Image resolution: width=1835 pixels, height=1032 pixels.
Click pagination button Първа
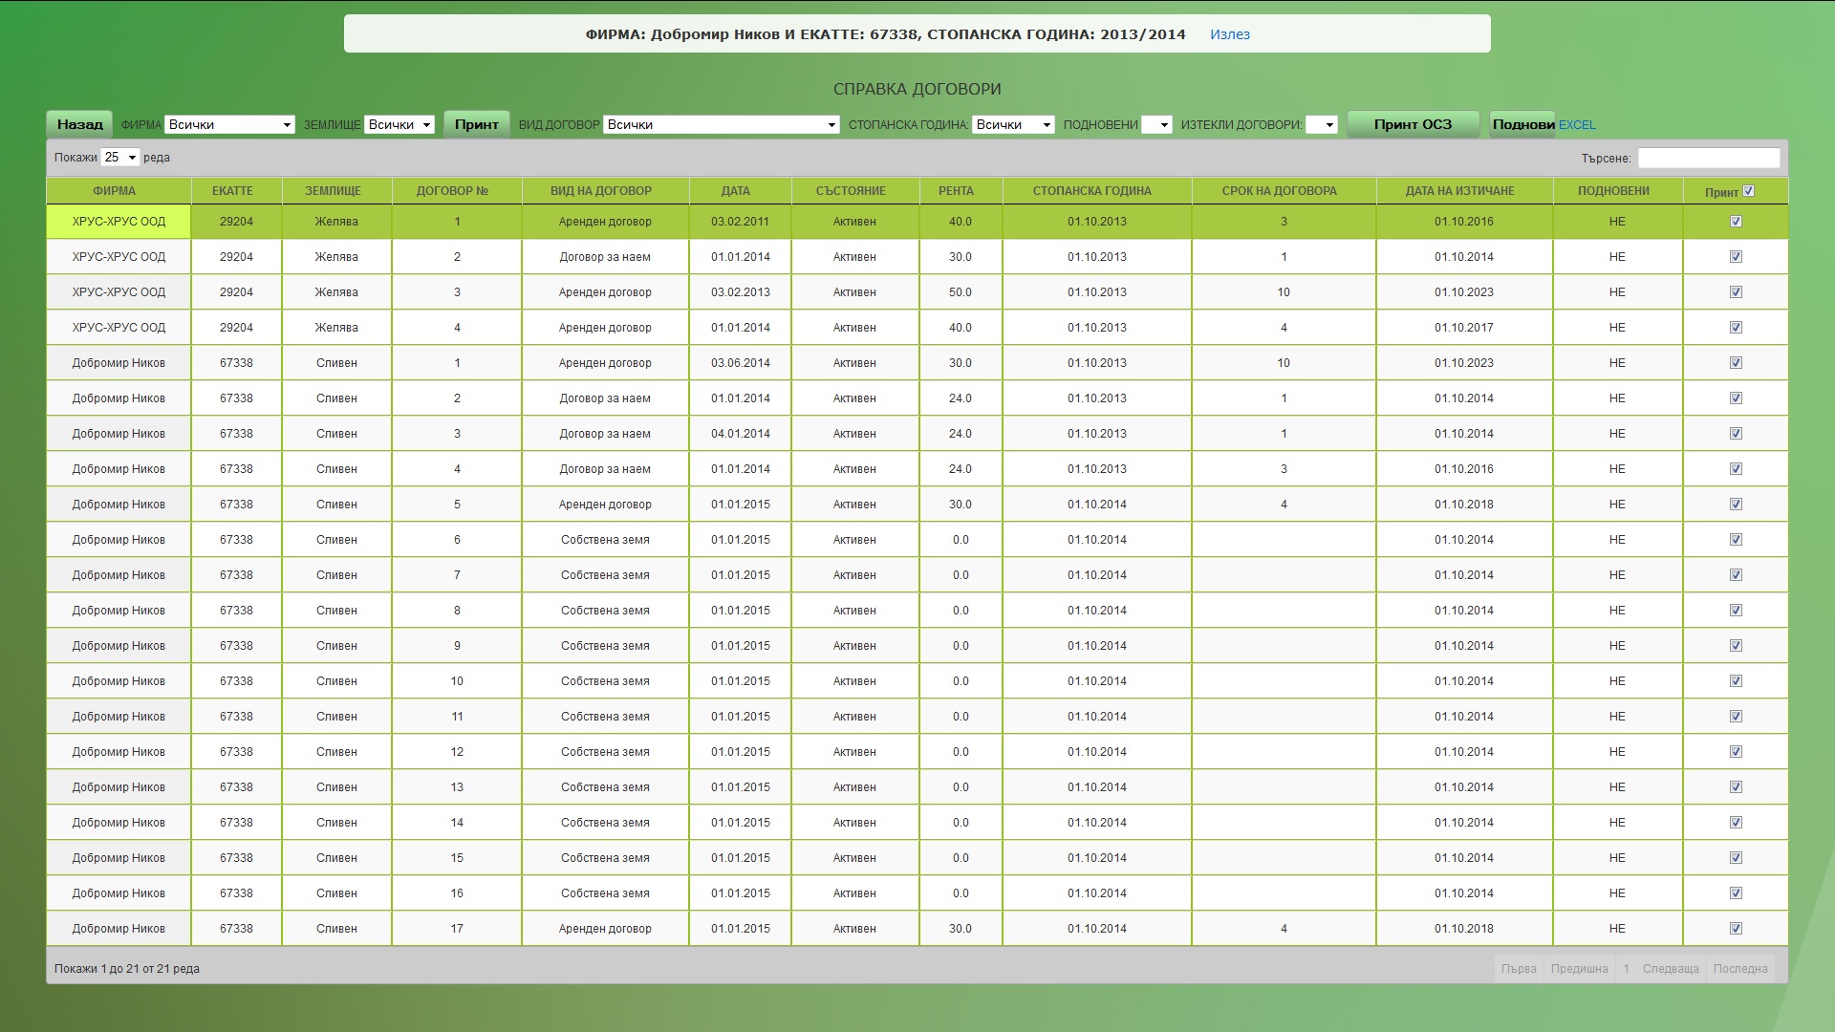point(1519,969)
